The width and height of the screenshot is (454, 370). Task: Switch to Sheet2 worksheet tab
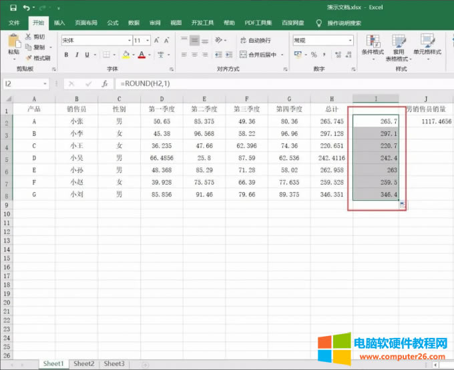(x=83, y=364)
